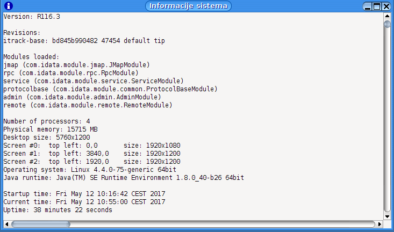Click the horizontal scrollbar right arrow
394x232 pixels.
coord(379,224)
